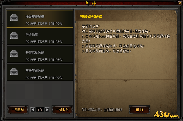Go to previous mail page arrow
Viewport: 183px width, 121px height.
33,110
